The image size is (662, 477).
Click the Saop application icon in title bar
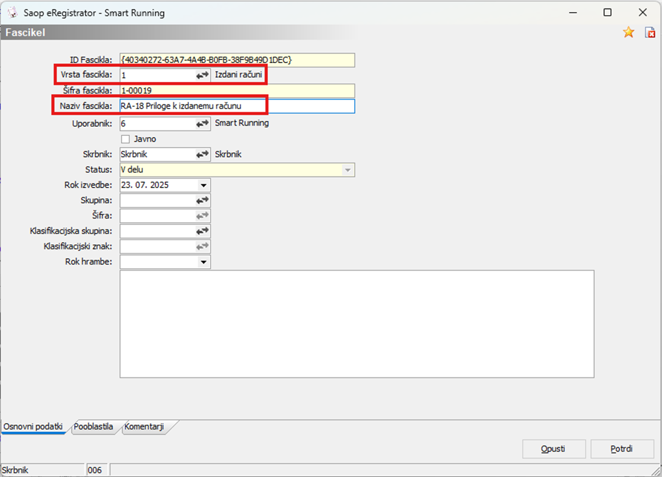pyautogui.click(x=13, y=13)
